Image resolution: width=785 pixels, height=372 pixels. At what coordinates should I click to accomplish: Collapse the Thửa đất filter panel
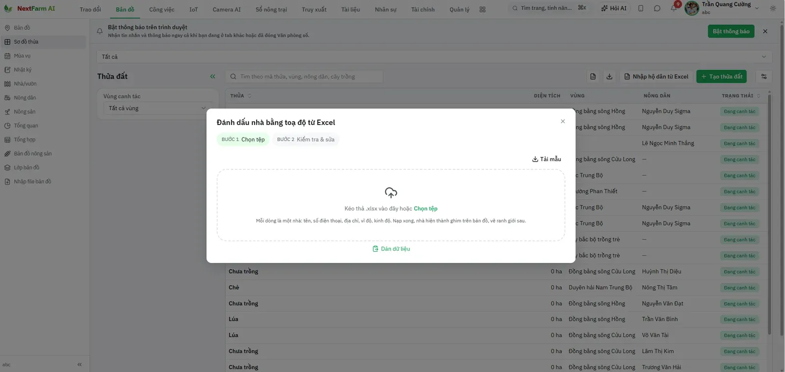click(212, 76)
